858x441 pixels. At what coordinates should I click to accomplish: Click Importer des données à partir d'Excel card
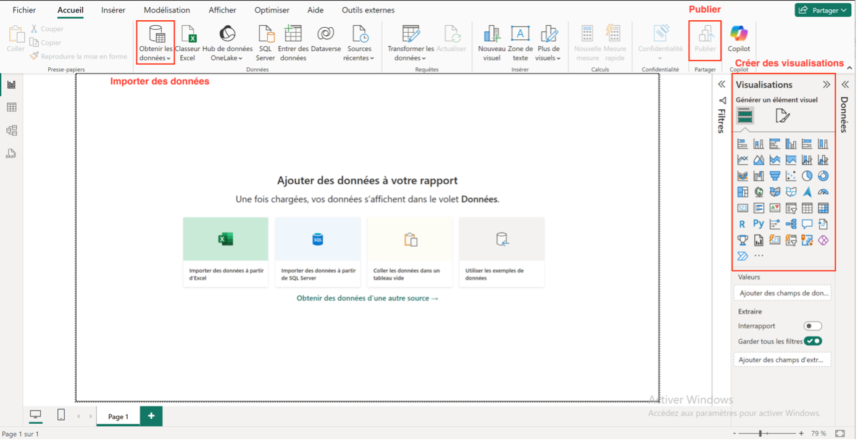coord(225,252)
